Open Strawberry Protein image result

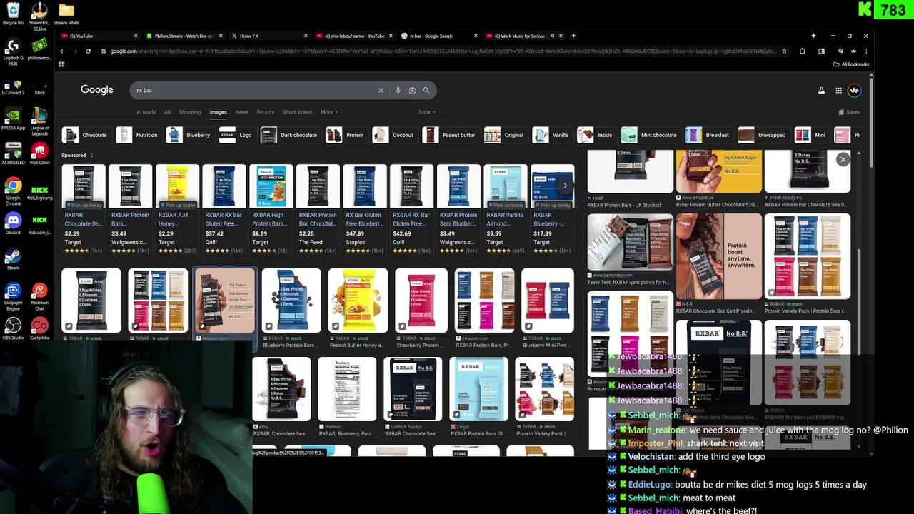(x=421, y=307)
